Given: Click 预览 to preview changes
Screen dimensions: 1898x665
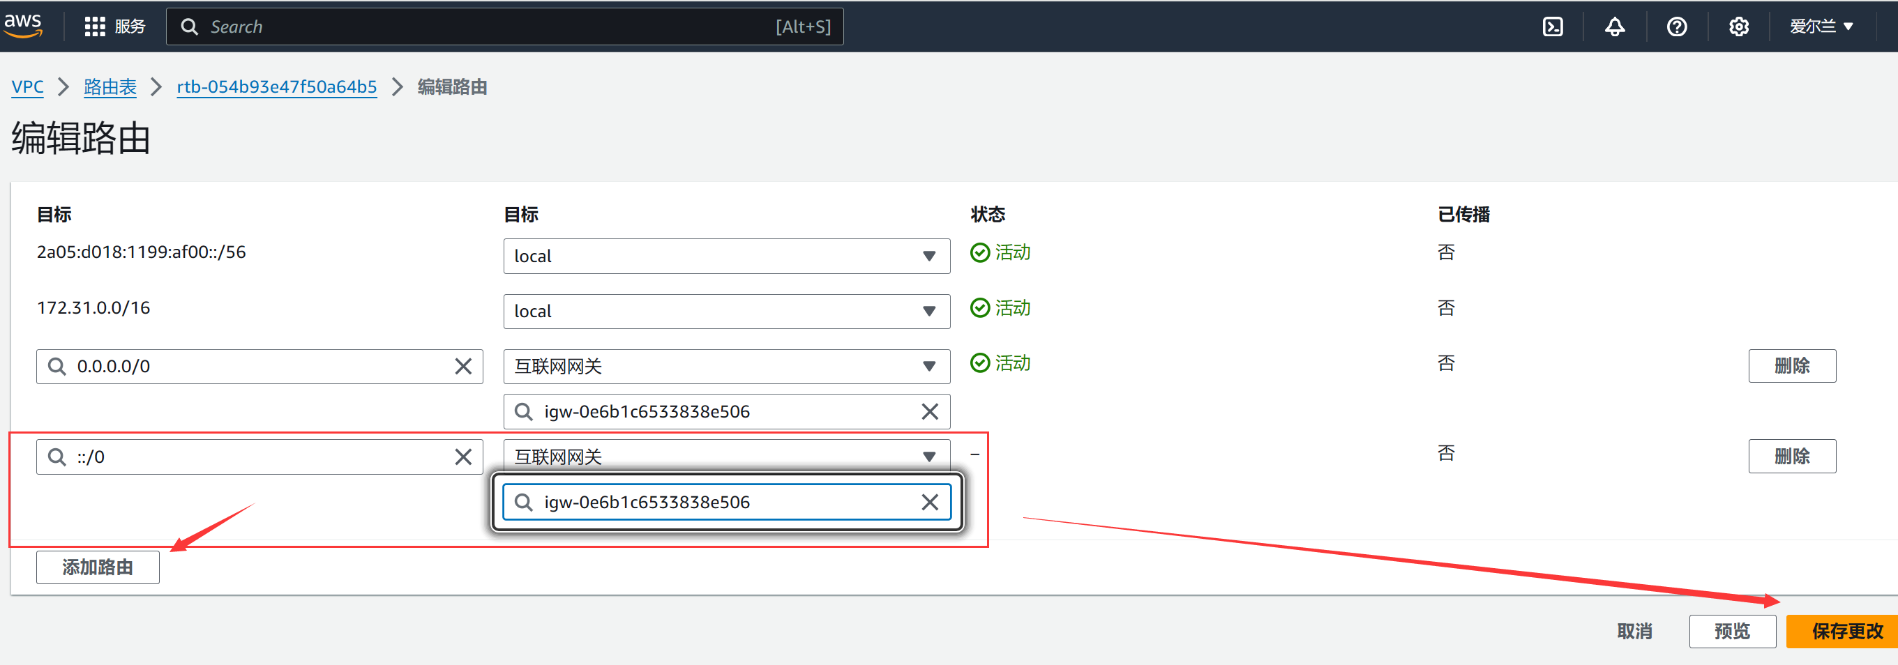Looking at the screenshot, I should (x=1732, y=631).
